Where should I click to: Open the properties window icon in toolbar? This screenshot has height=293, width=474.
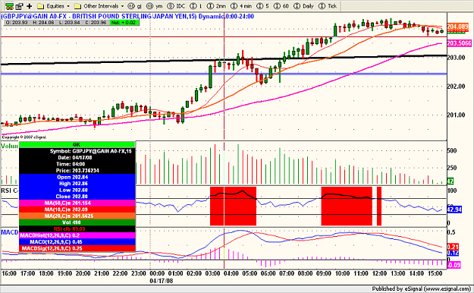20,6
